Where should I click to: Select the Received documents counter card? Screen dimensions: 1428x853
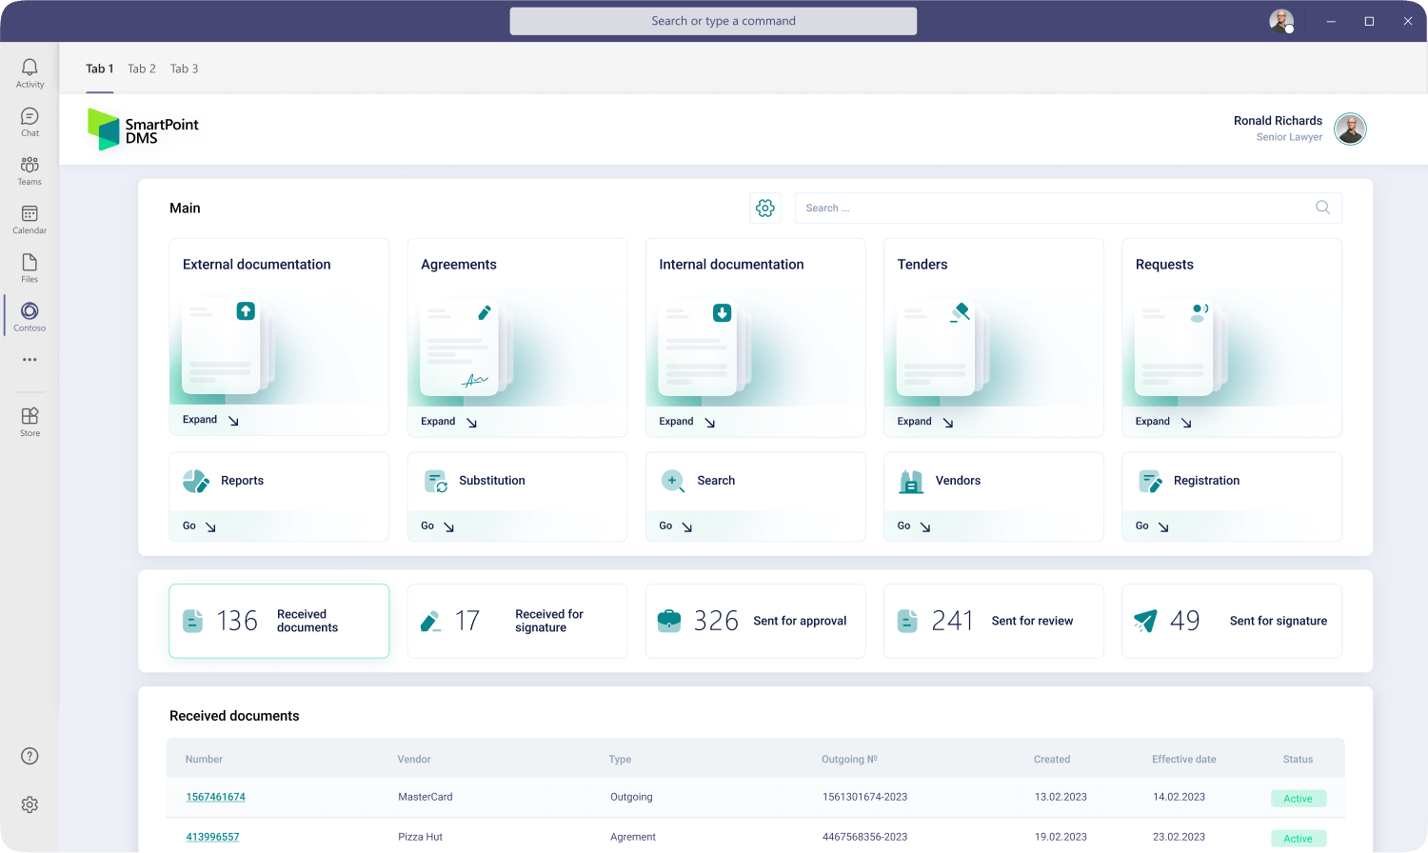coord(279,620)
